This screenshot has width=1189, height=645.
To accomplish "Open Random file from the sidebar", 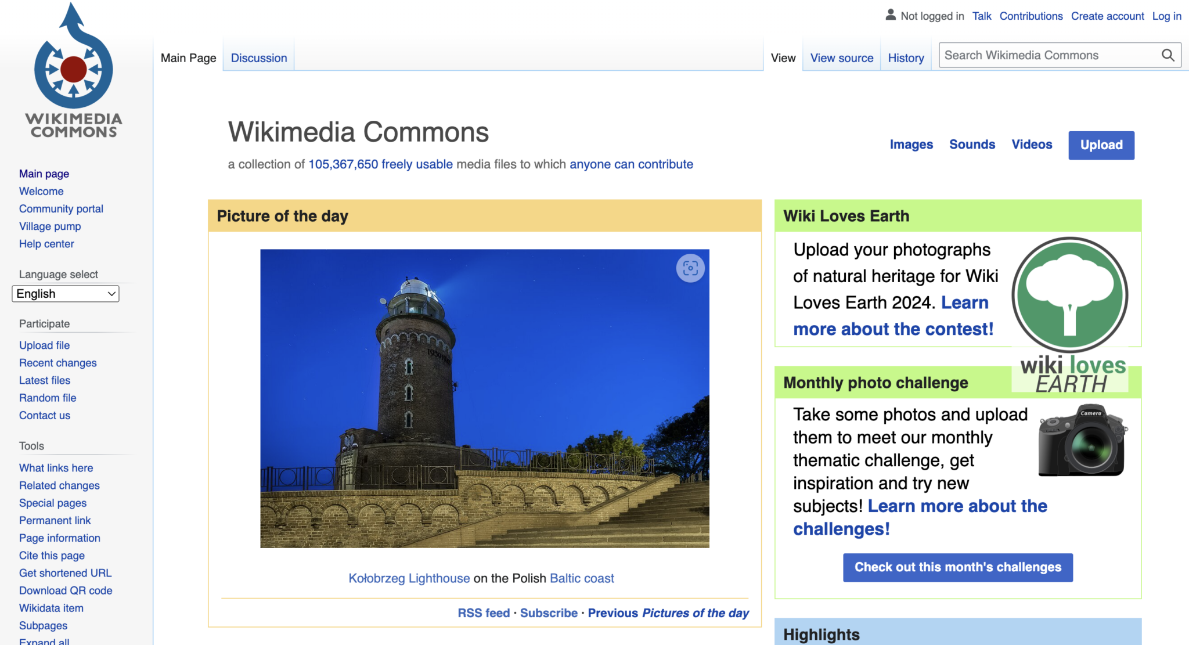I will (47, 398).
